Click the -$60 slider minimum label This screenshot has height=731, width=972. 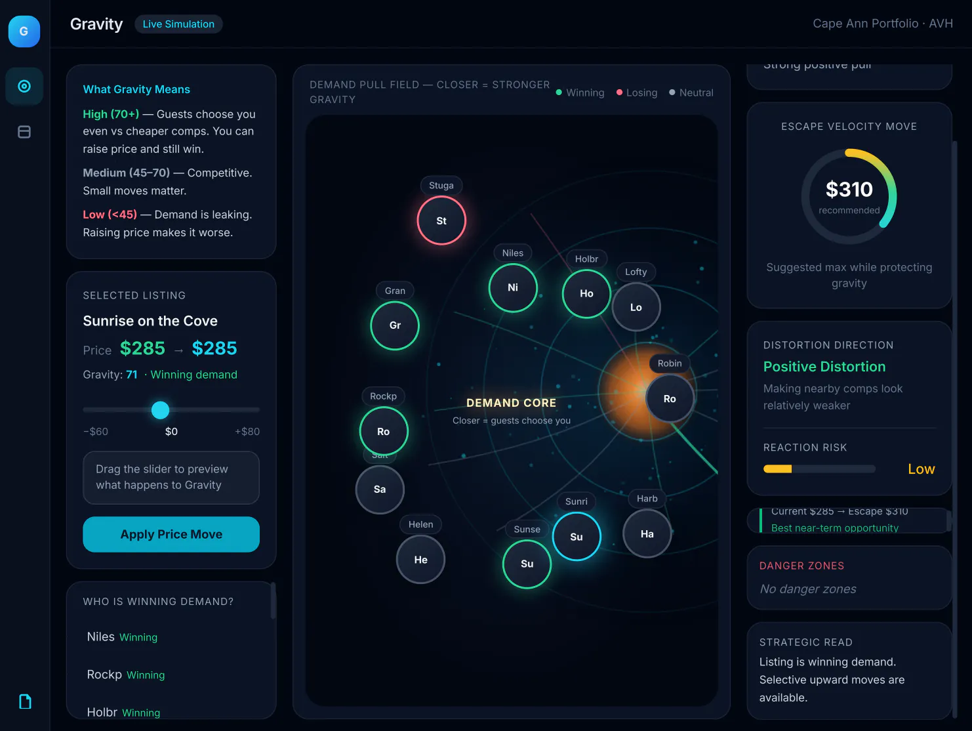click(96, 431)
